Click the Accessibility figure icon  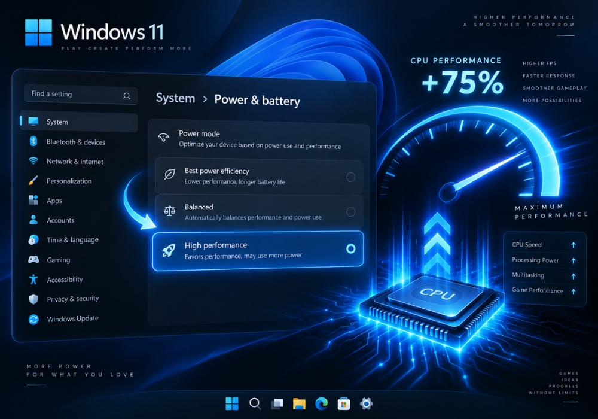pos(33,280)
